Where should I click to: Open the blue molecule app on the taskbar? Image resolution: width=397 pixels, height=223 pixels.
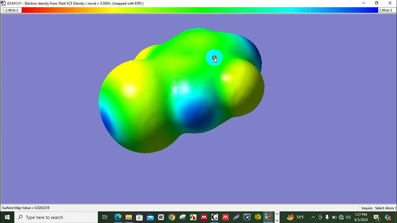point(247,217)
